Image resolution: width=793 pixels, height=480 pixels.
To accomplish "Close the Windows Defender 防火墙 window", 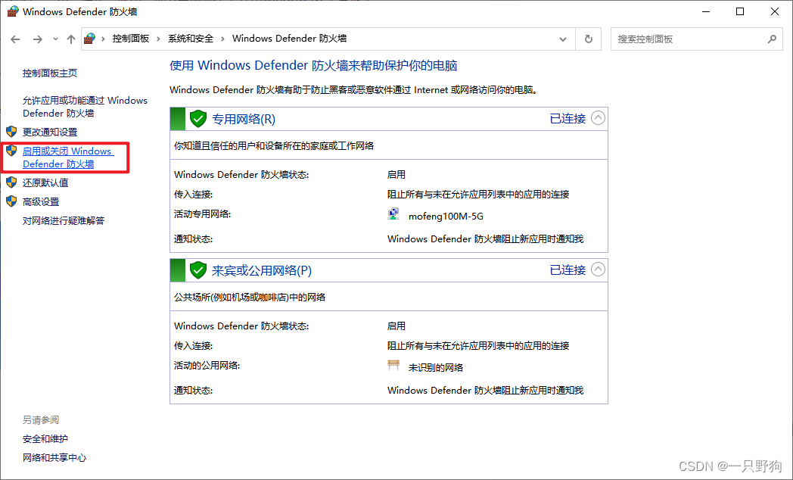I will pos(774,11).
